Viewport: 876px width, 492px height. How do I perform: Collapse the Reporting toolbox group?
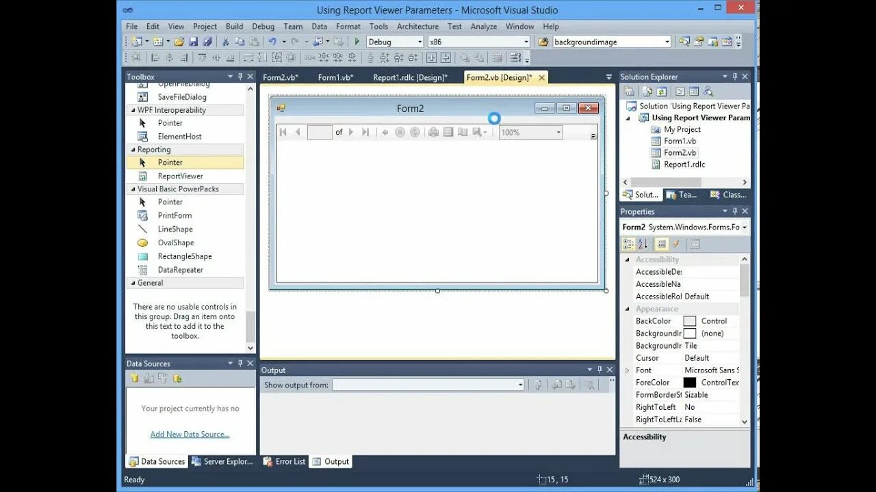pyautogui.click(x=132, y=150)
